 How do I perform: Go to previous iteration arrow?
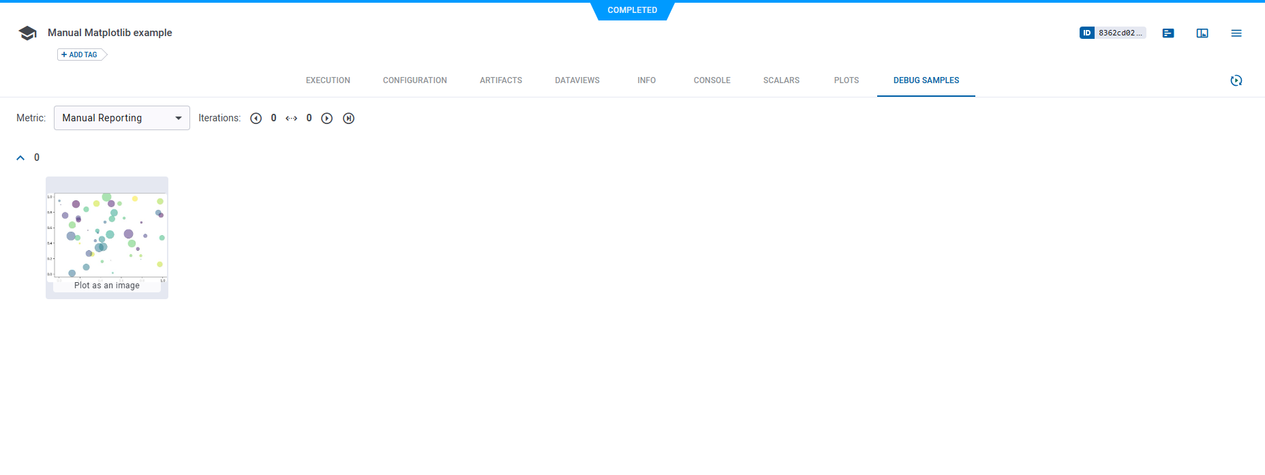256,119
